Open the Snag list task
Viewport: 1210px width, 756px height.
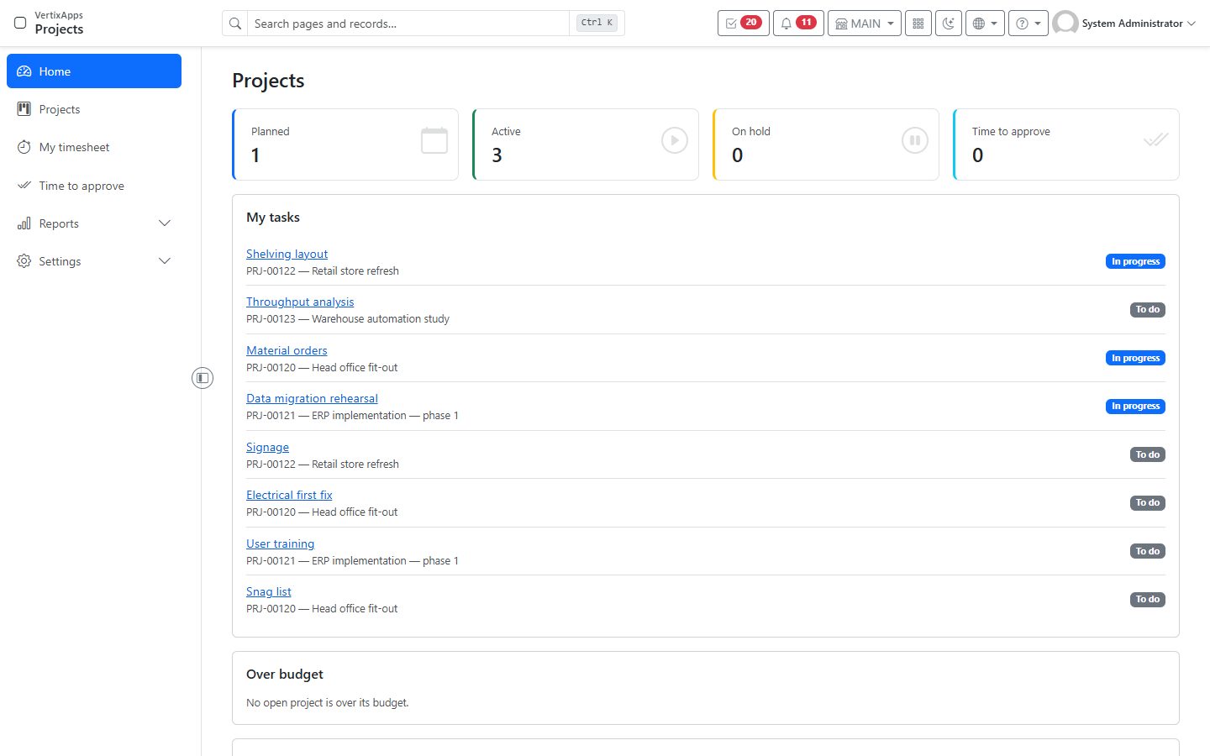coord(269,591)
